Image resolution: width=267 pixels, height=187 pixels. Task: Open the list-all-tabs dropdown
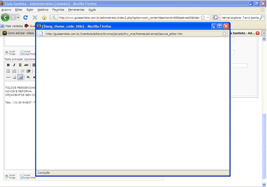pyautogui.click(x=264, y=33)
